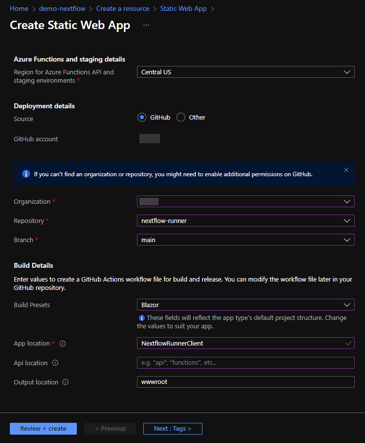Go to Home in the breadcrumb
The width and height of the screenshot is (365, 443).
click(x=19, y=8)
